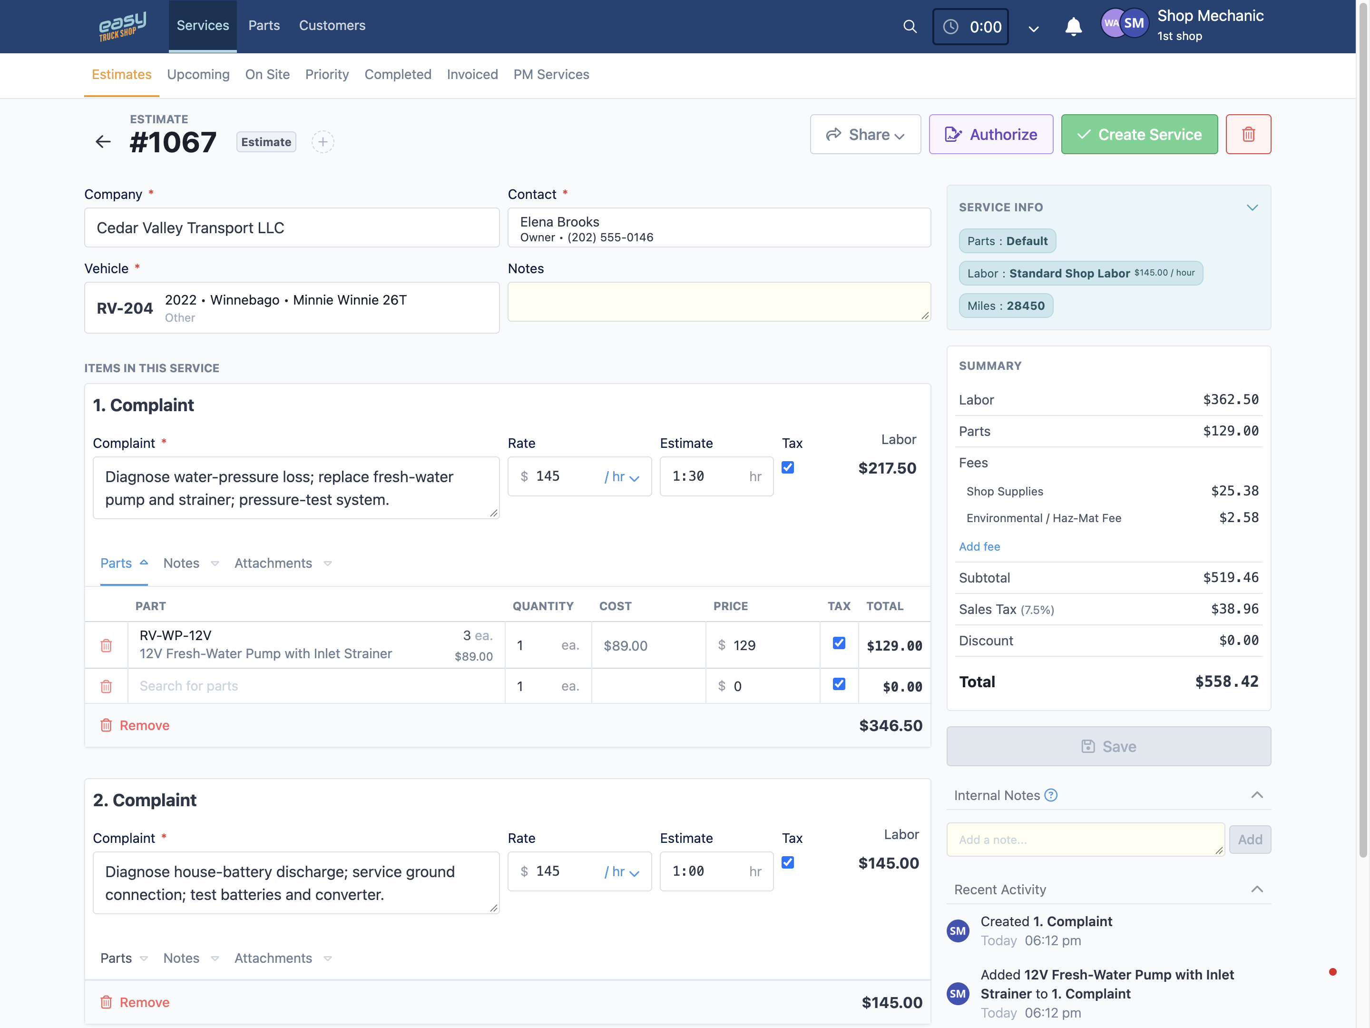Image resolution: width=1370 pixels, height=1028 pixels.
Task: Open the Share dropdown
Action: pyautogui.click(x=865, y=135)
